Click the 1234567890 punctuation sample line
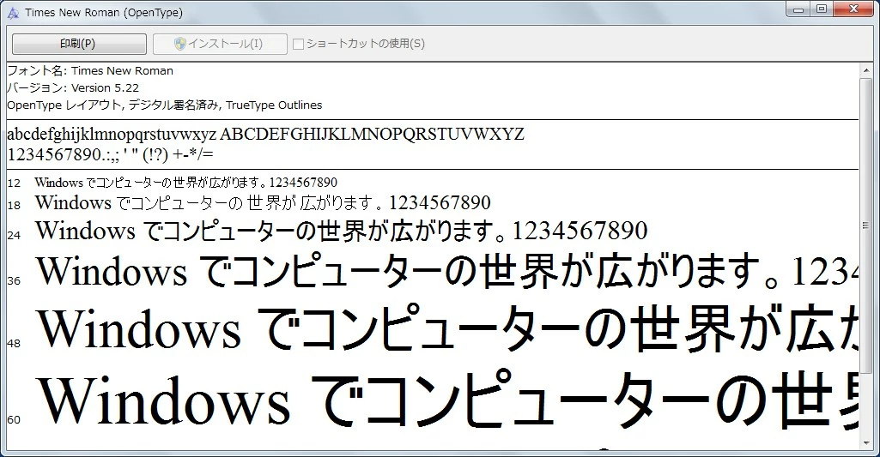This screenshot has height=457, width=880. (111, 154)
